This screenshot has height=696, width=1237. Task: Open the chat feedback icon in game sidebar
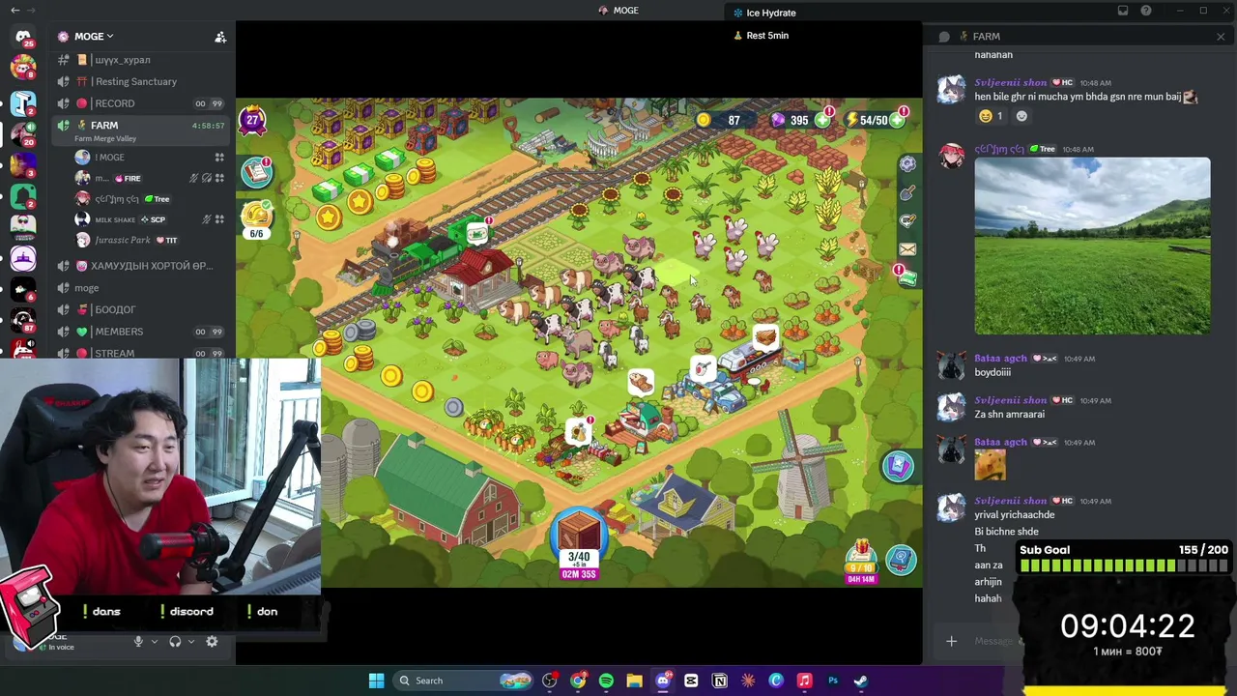point(907,221)
